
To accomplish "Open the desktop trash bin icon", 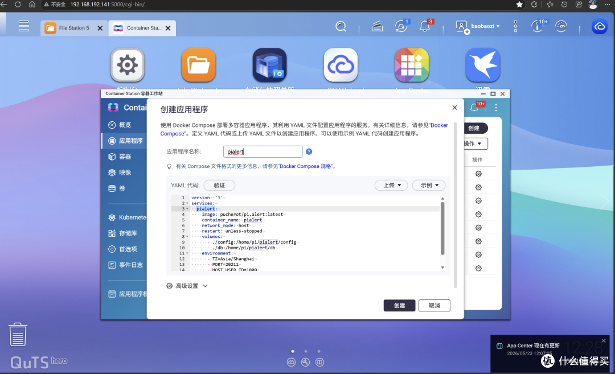I will [x=18, y=334].
